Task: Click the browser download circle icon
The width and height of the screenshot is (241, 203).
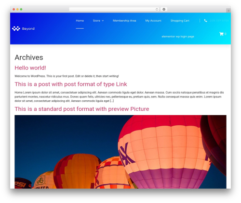Action: [164, 9]
